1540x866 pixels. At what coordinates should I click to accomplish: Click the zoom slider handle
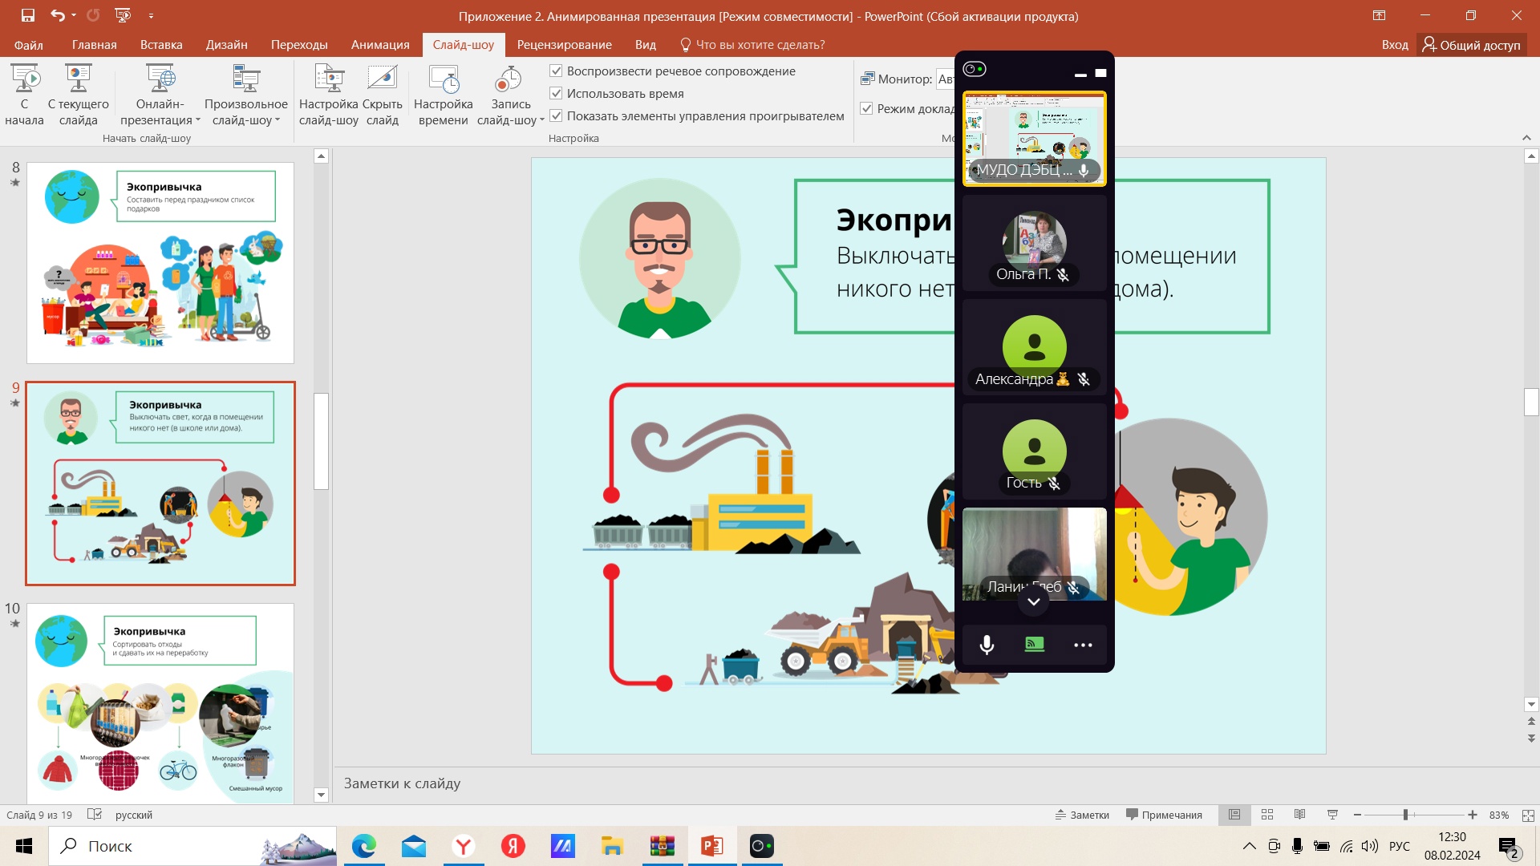tap(1405, 815)
